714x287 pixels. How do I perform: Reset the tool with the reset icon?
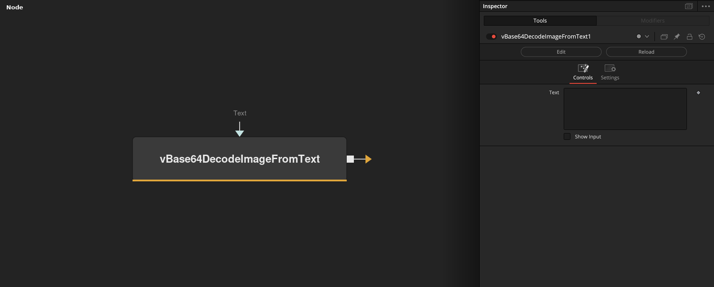tap(702, 37)
